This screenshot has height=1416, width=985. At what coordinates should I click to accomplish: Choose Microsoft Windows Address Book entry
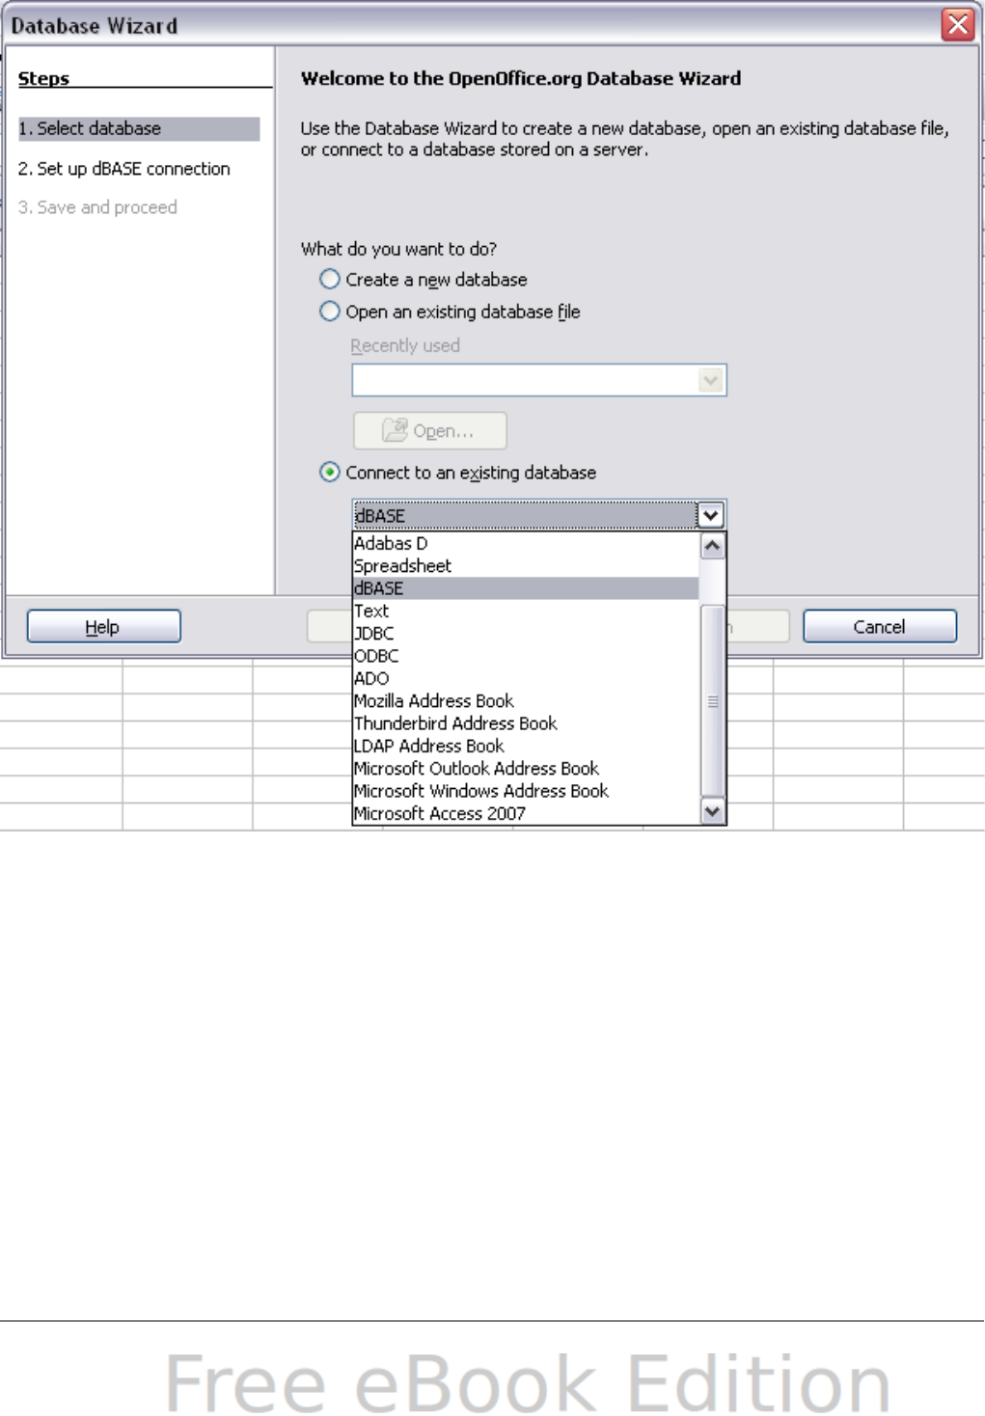(x=526, y=791)
